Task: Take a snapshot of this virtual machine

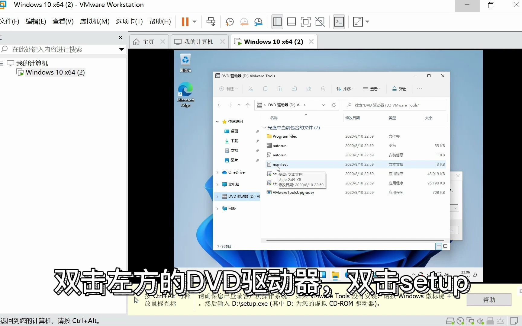Action: point(230,22)
